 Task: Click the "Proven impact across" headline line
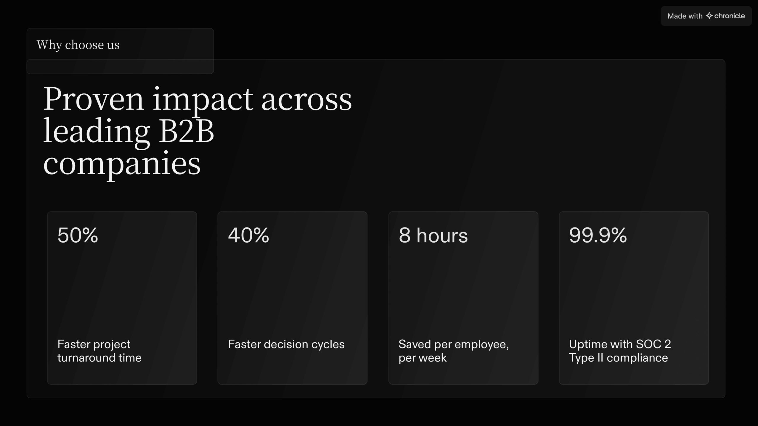[197, 99]
